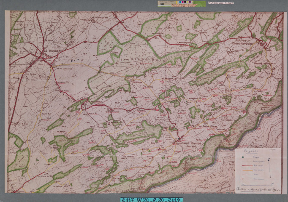Click the handwritten title caption under the legend
Screen dimensions: 288x202
point(258,190)
